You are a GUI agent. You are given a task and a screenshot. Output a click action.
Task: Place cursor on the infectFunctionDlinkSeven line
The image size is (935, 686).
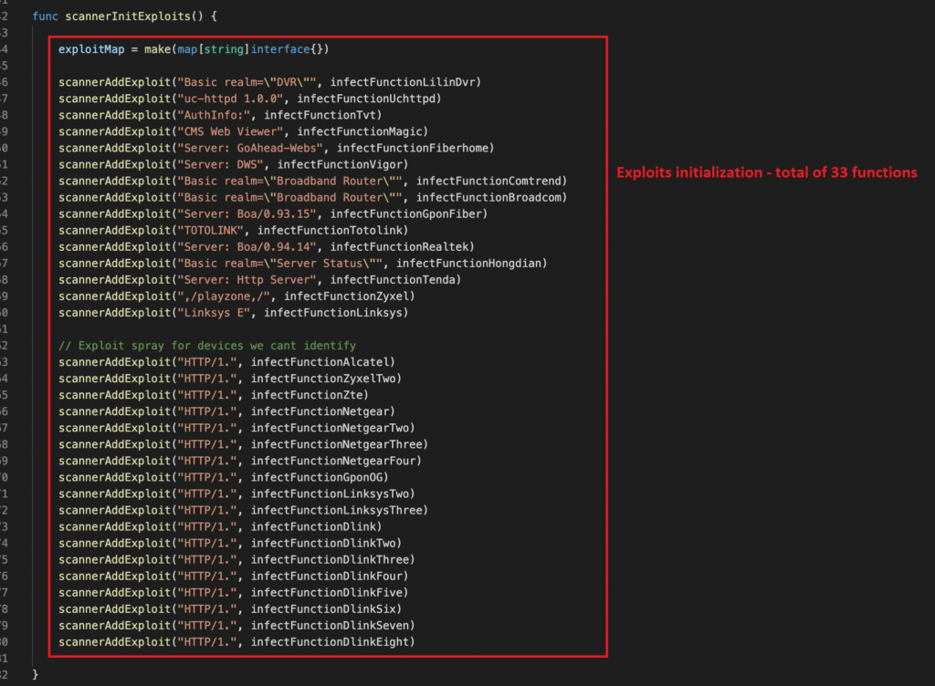(236, 626)
